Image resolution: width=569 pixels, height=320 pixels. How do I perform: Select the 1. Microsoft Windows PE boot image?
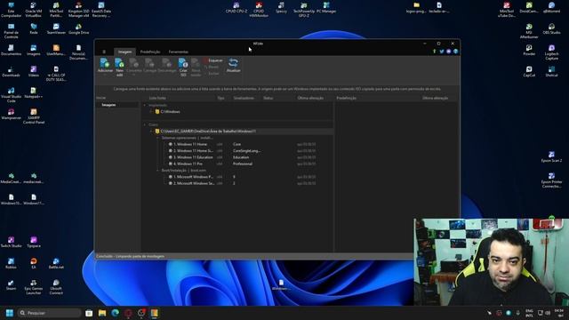pos(193,177)
